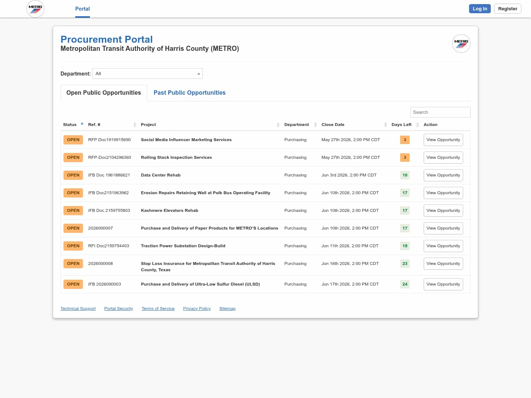
Task: Click the 24 days left badge
Action: pos(405,284)
